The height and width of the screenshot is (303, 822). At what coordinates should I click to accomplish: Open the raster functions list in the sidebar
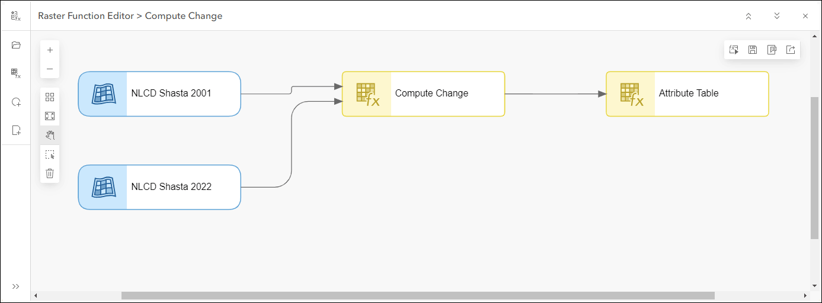(x=16, y=73)
